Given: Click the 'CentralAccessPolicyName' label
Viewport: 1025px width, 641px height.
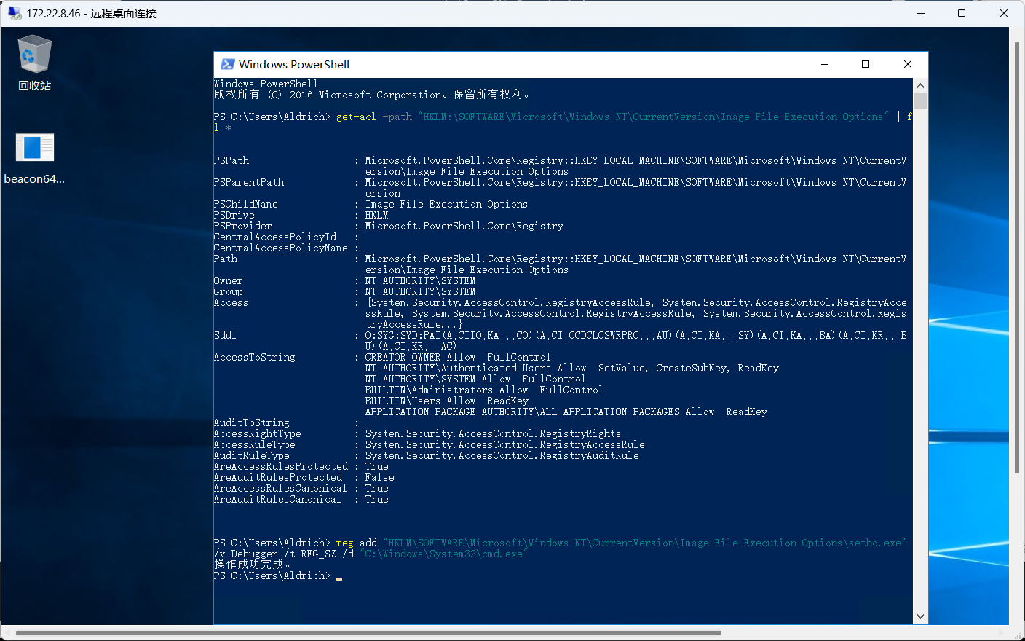Looking at the screenshot, I should (281, 248).
